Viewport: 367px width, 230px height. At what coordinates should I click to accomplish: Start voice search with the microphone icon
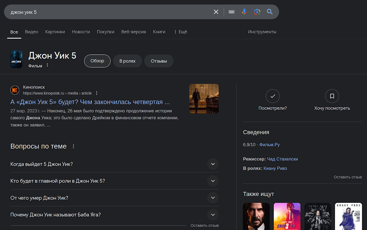244,12
